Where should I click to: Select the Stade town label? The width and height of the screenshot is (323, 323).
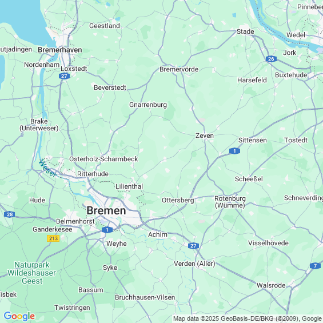coord(245,31)
